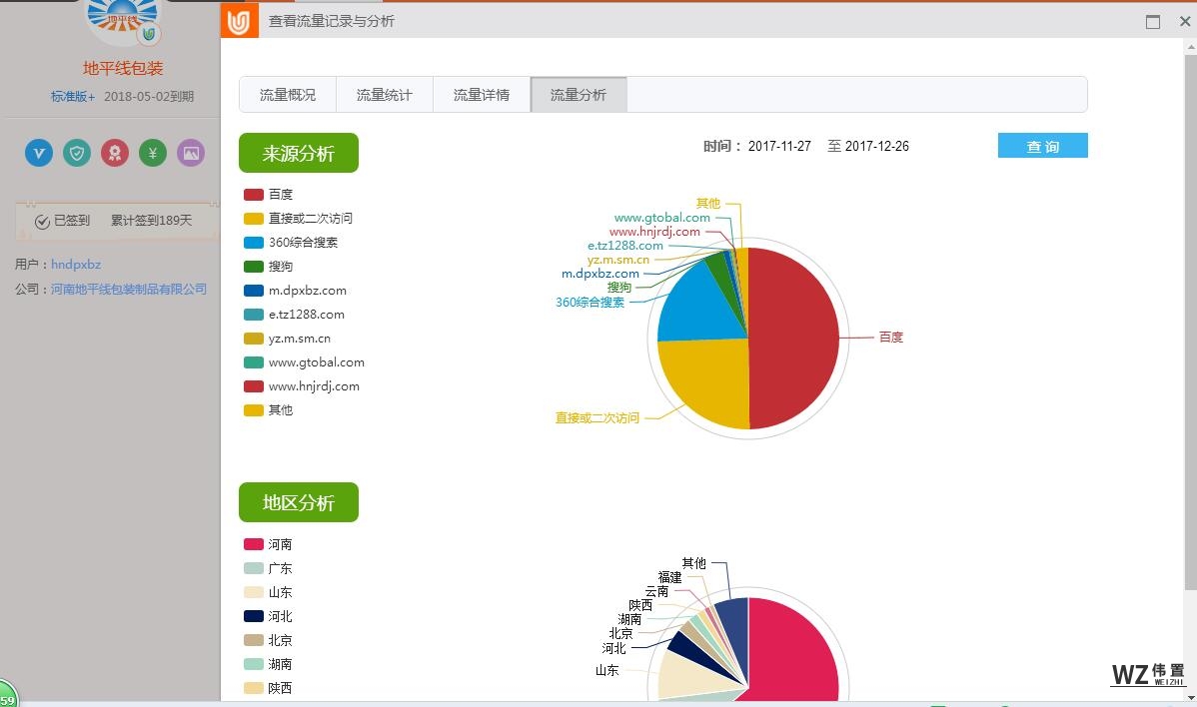Click the orange U logo in title bar
1197x707 pixels.
click(x=239, y=21)
